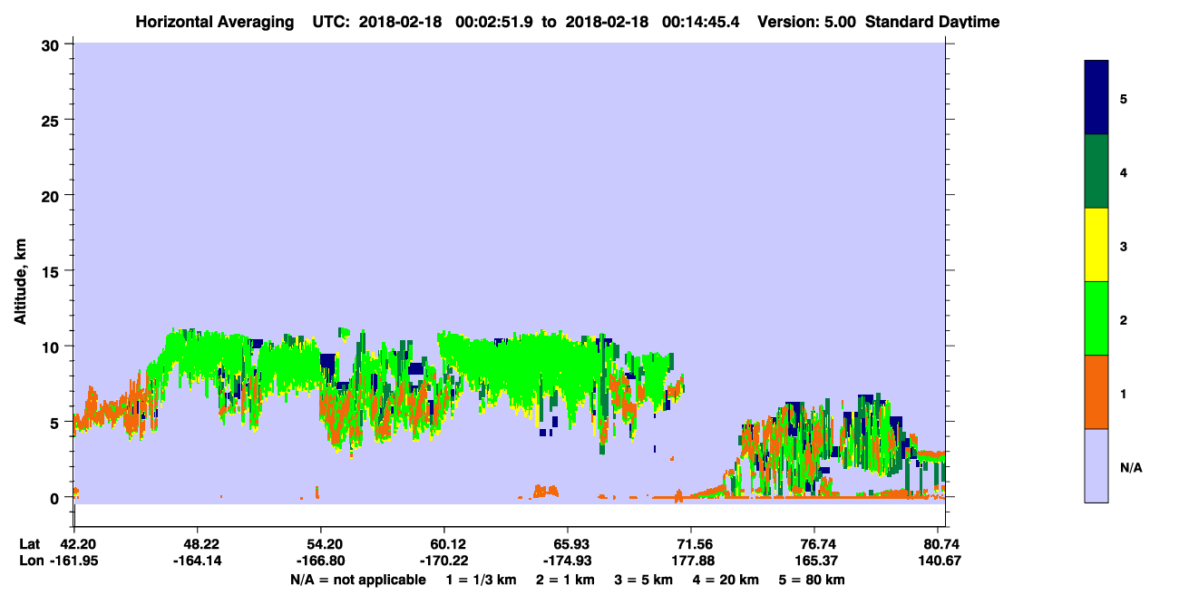Image resolution: width=1179 pixels, height=605 pixels.
Task: Click the 'Altitude, km' y-axis label
Action: point(20,283)
